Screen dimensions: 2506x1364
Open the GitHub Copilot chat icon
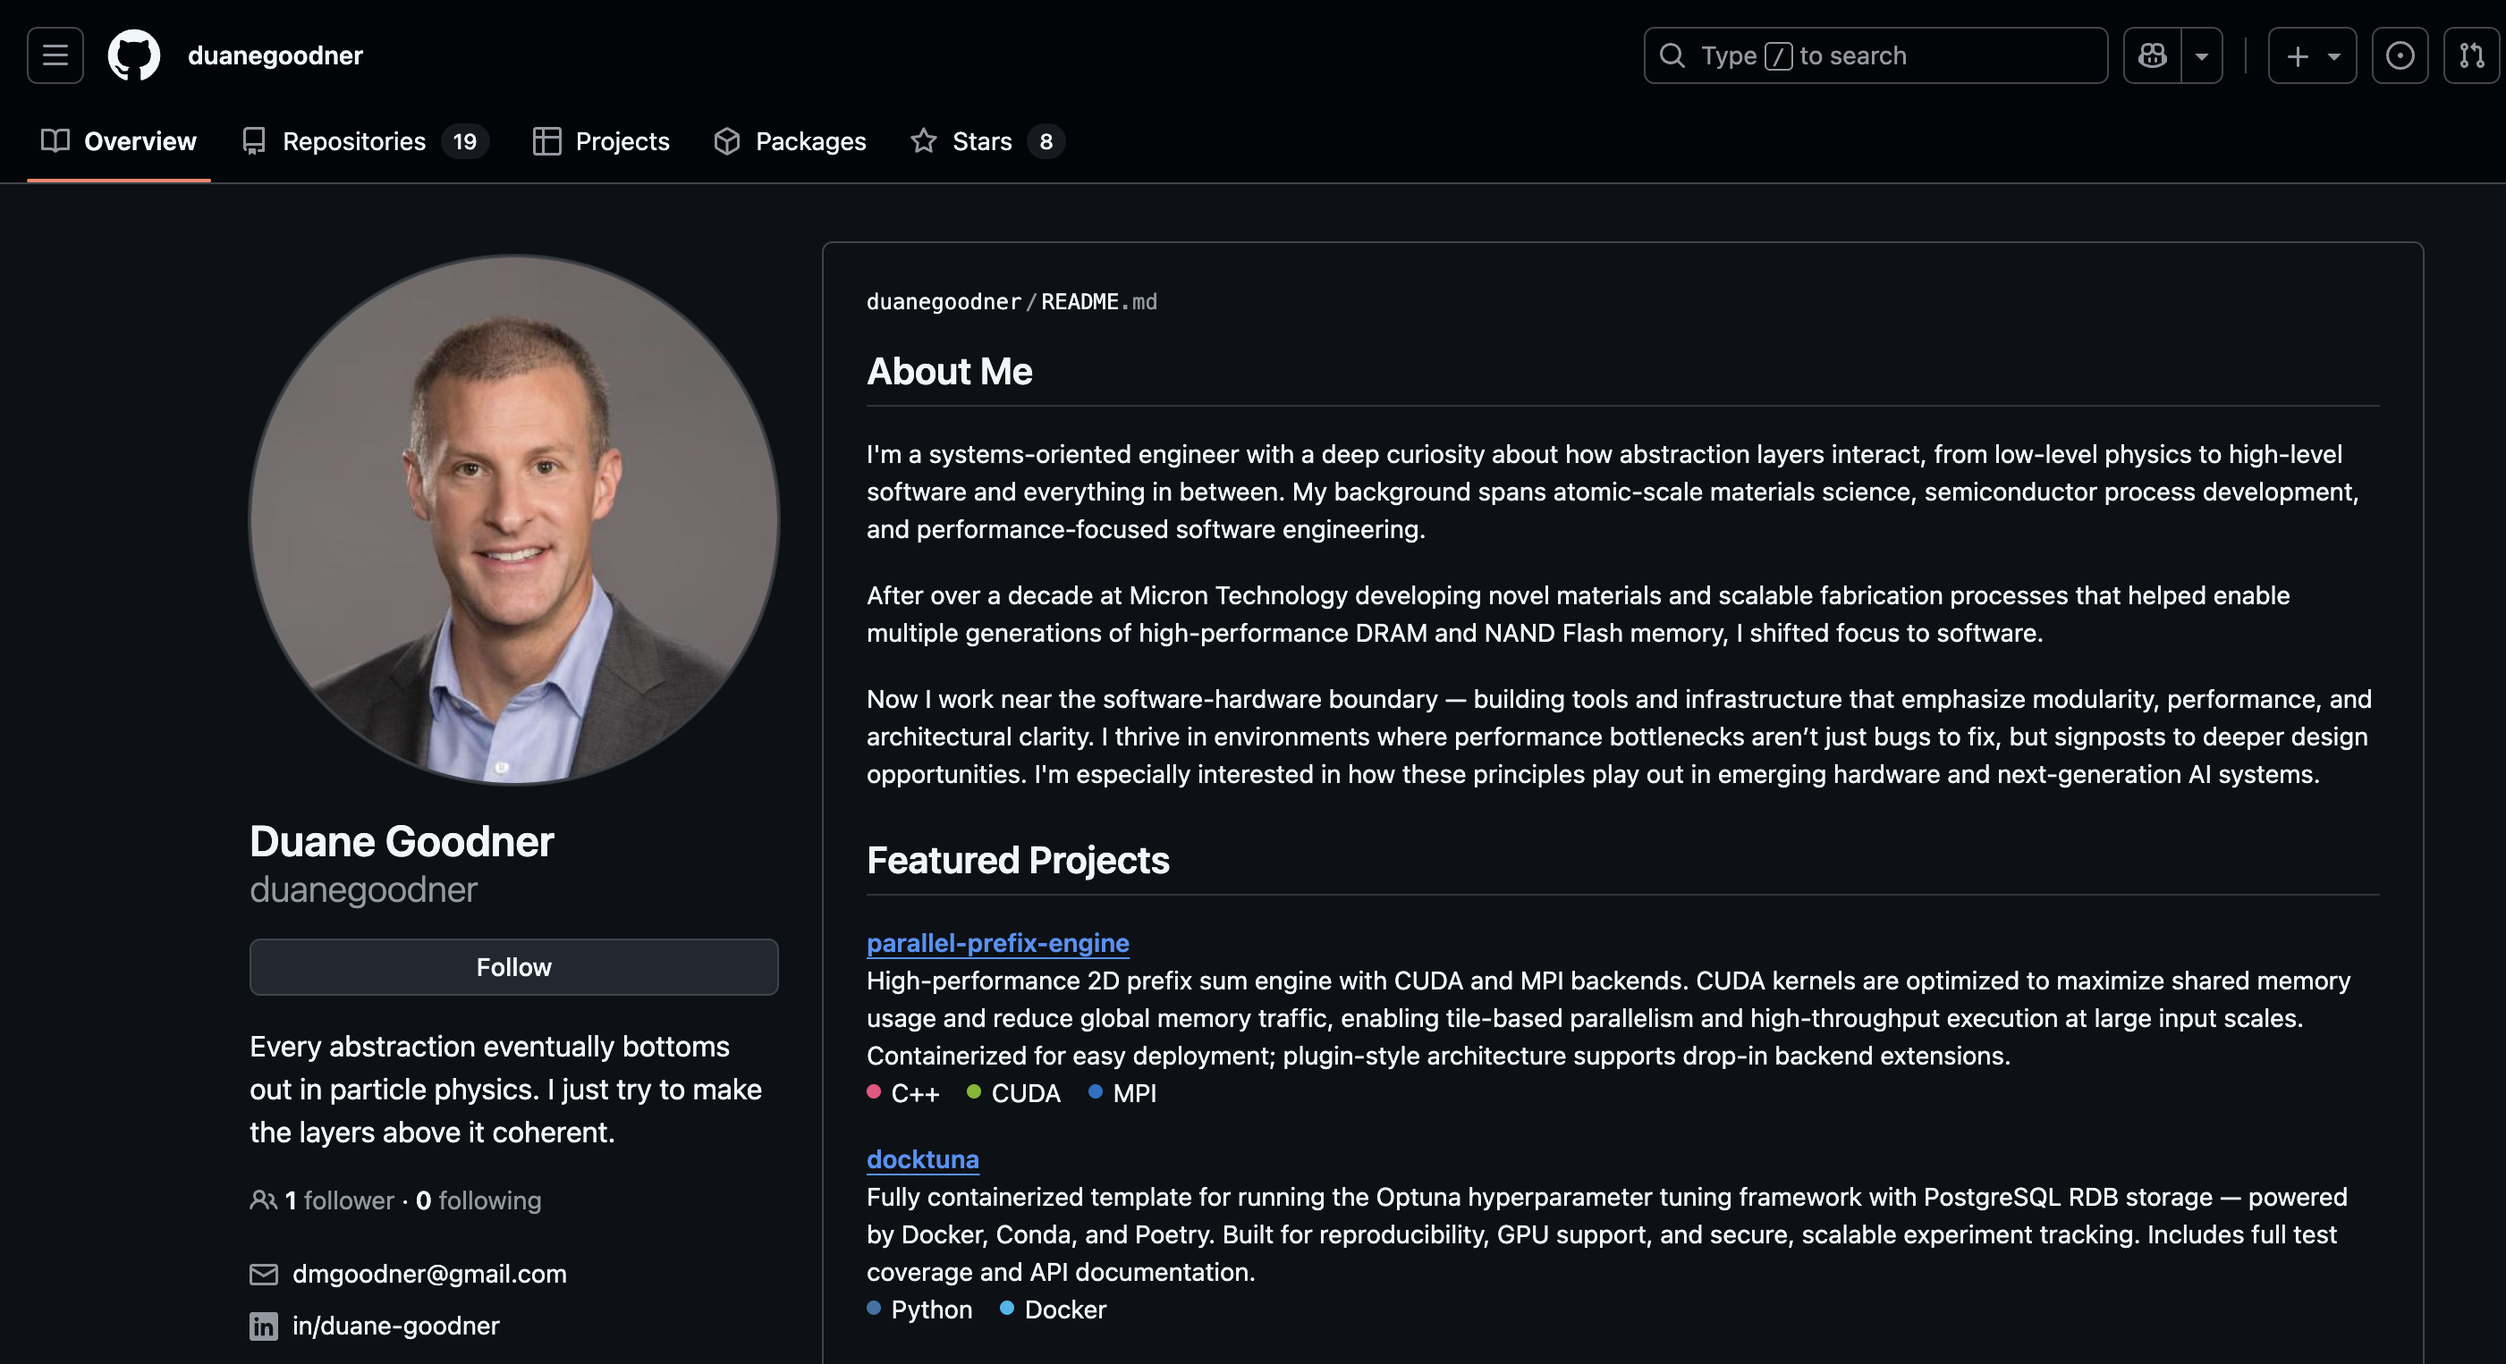tap(2152, 55)
